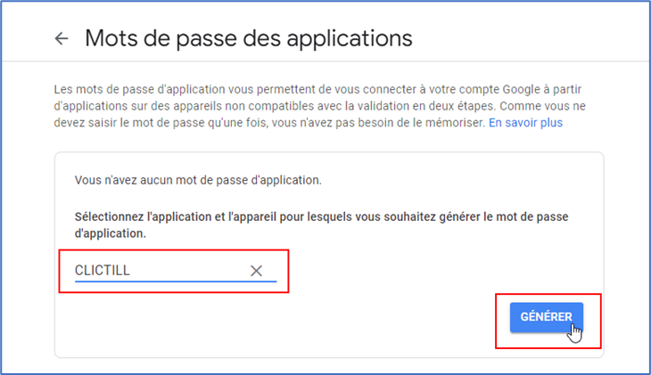
Task: Click the "Mots de passe des applications" heading
Action: point(248,38)
